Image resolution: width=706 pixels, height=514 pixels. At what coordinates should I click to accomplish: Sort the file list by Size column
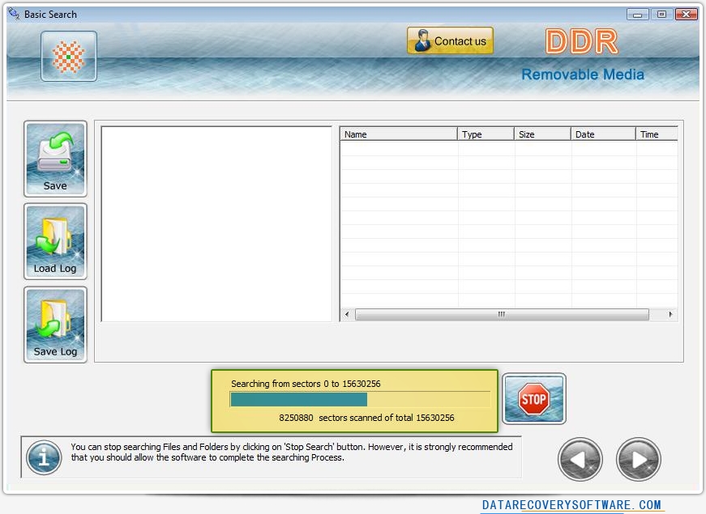(x=542, y=134)
